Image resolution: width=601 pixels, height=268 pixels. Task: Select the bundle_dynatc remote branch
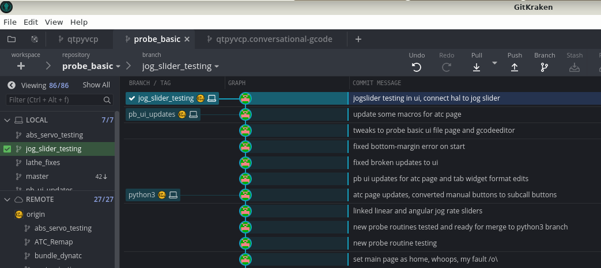[x=58, y=256]
